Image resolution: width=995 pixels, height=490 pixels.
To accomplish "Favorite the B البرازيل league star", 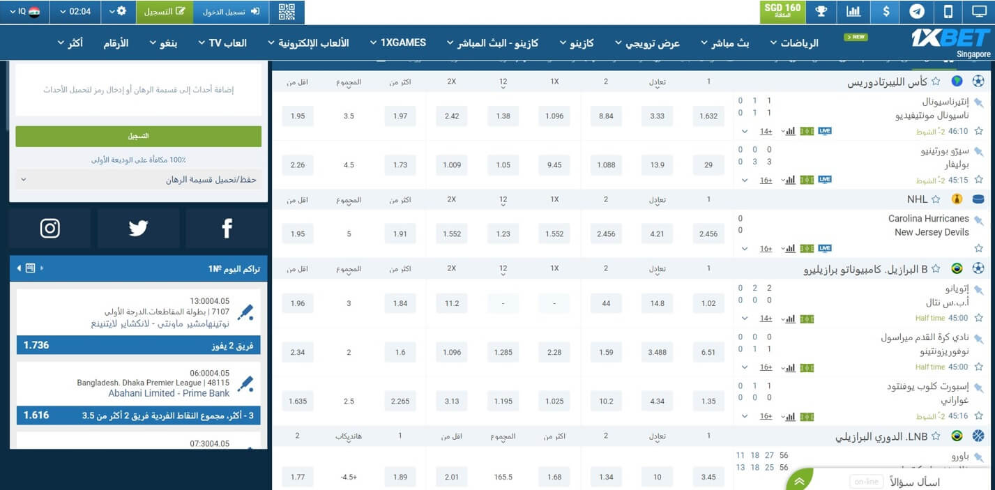I will point(936,268).
